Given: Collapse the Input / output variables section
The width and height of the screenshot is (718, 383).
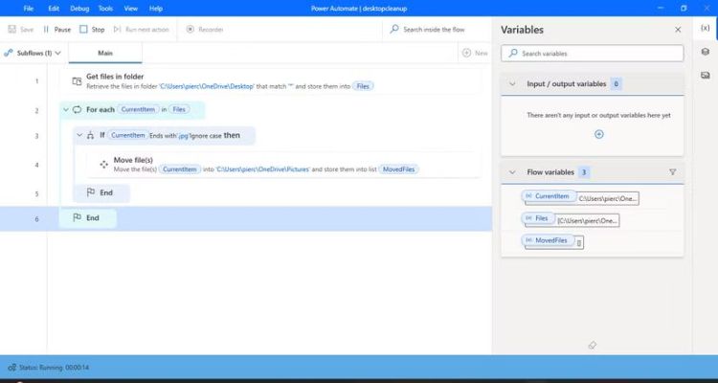Looking at the screenshot, I should point(512,84).
